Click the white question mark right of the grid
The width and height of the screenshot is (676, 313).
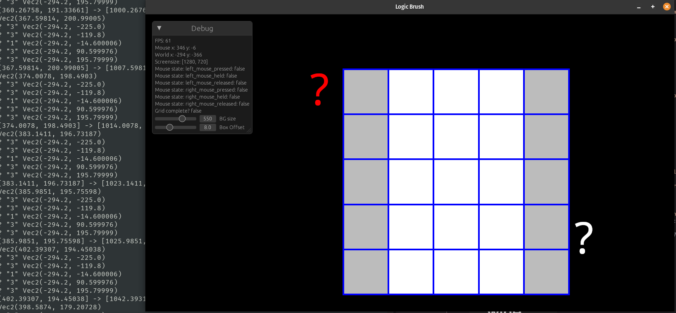[x=583, y=237]
